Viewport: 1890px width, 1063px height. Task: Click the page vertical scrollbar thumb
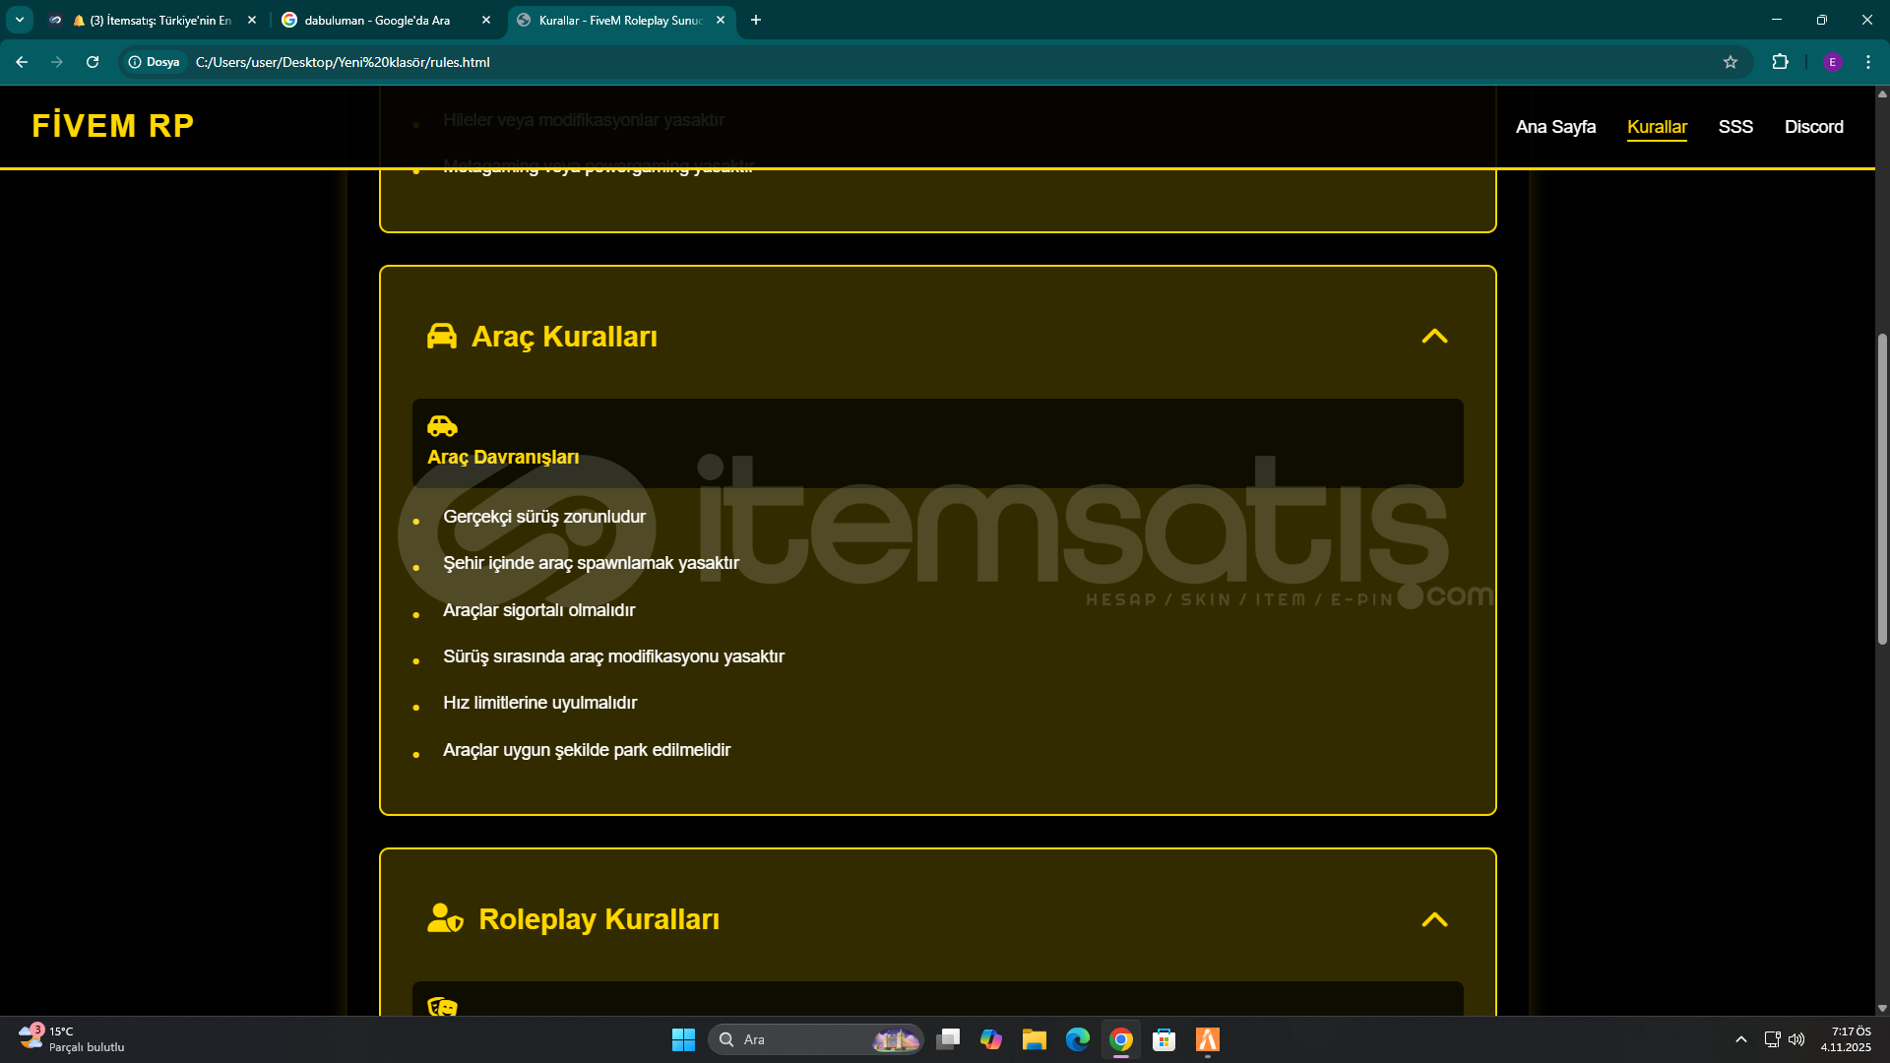[x=1882, y=489]
